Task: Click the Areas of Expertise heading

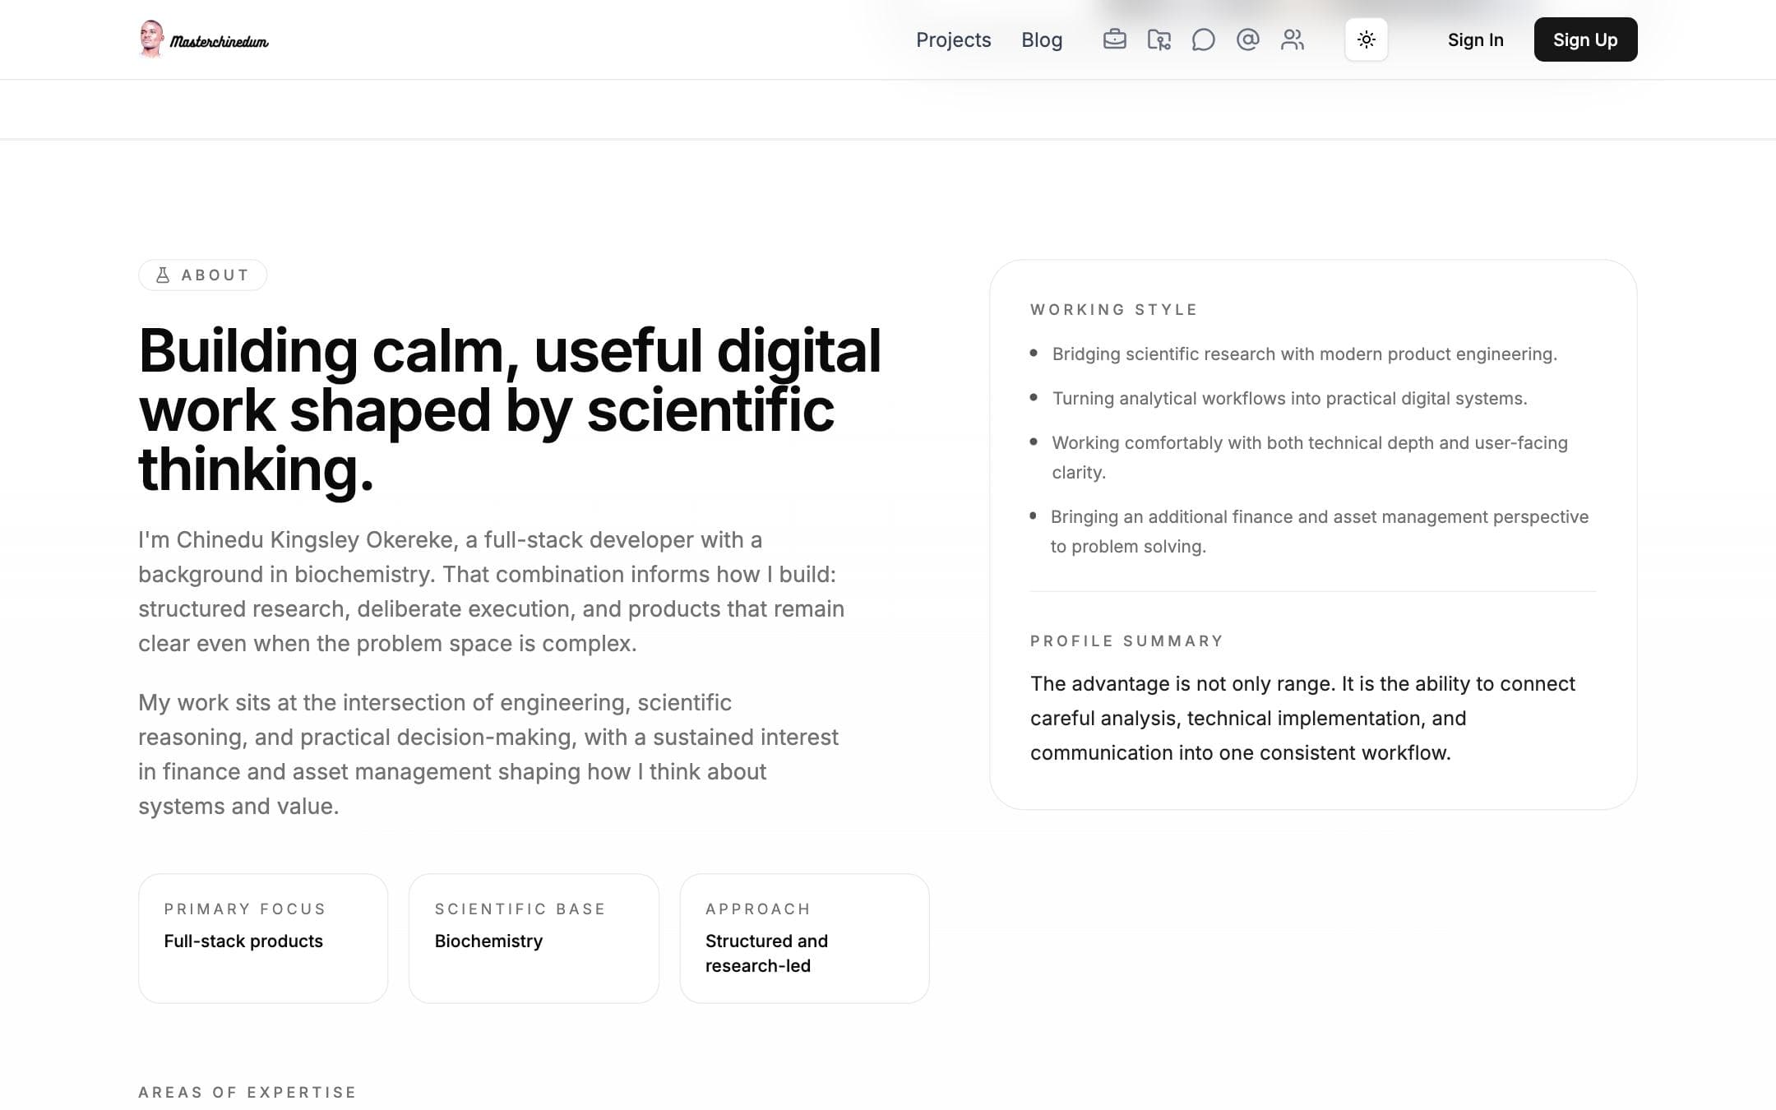Action: point(247,1092)
